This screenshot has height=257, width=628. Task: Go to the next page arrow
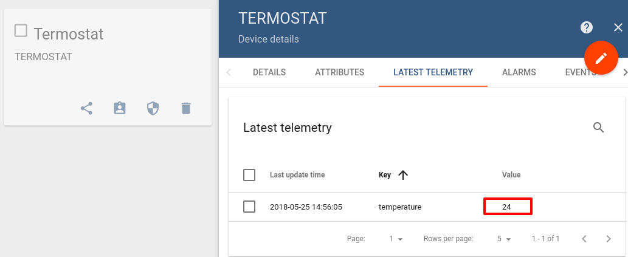pyautogui.click(x=609, y=239)
